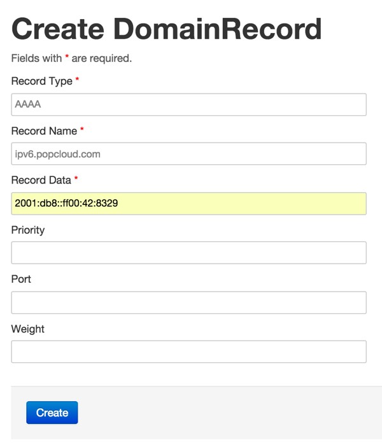Click the Create DomainRecord page heading

tap(167, 29)
